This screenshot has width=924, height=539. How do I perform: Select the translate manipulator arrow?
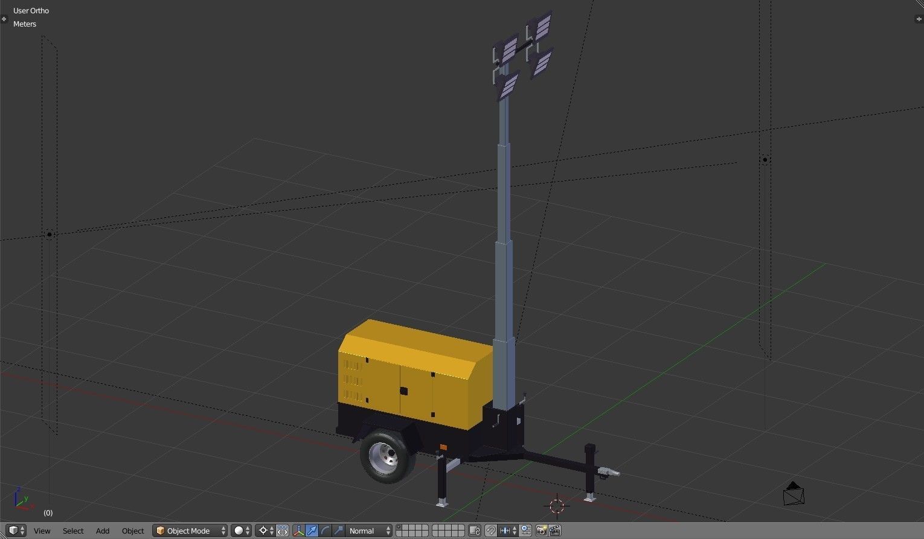pos(312,531)
